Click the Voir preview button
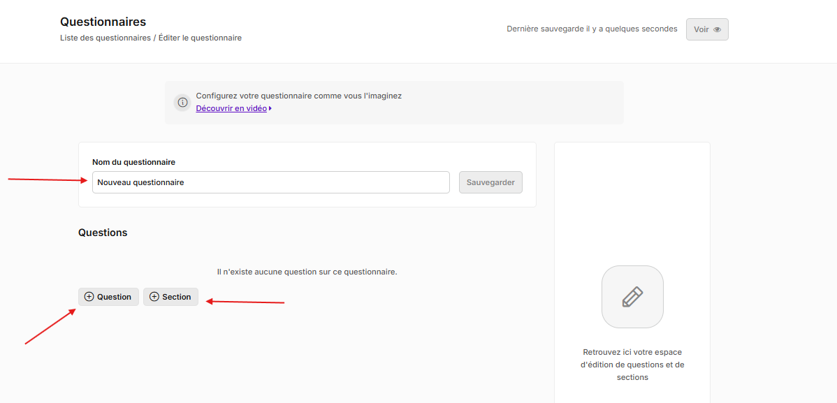 tap(707, 29)
